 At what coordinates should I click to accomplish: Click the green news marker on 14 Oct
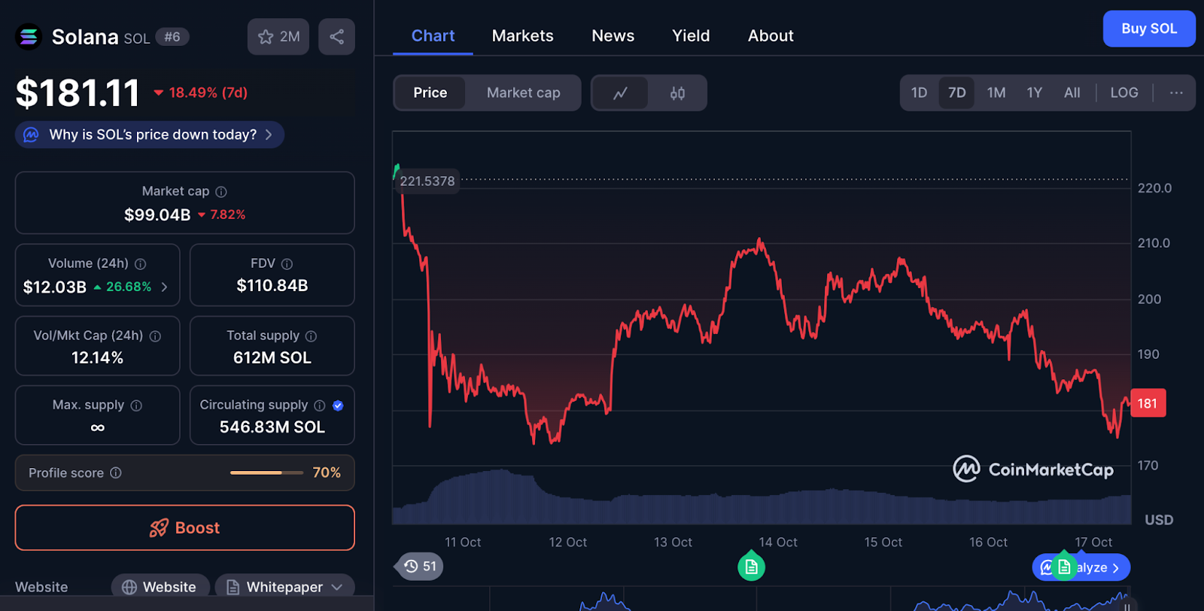coord(751,567)
